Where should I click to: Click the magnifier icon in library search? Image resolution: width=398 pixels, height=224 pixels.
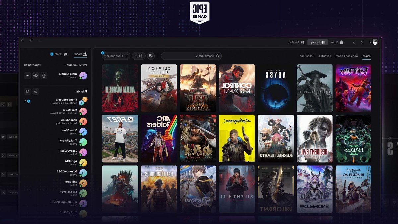click(217, 56)
